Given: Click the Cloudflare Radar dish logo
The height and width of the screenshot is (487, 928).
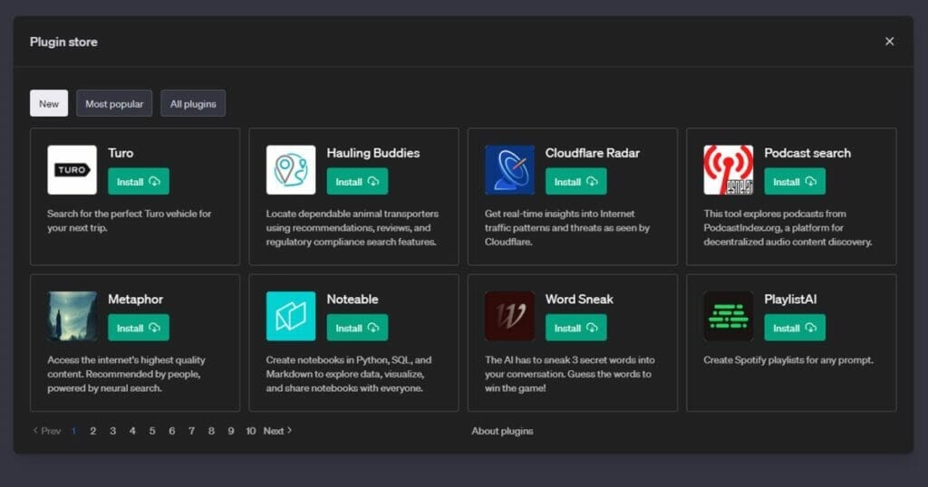Looking at the screenshot, I should [509, 169].
